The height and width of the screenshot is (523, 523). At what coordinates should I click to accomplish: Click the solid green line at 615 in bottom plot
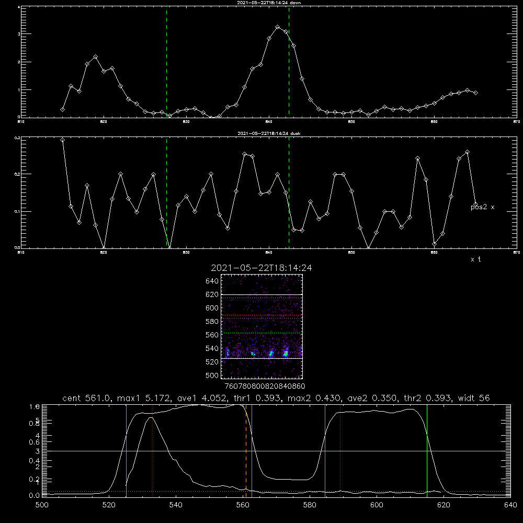click(x=427, y=451)
